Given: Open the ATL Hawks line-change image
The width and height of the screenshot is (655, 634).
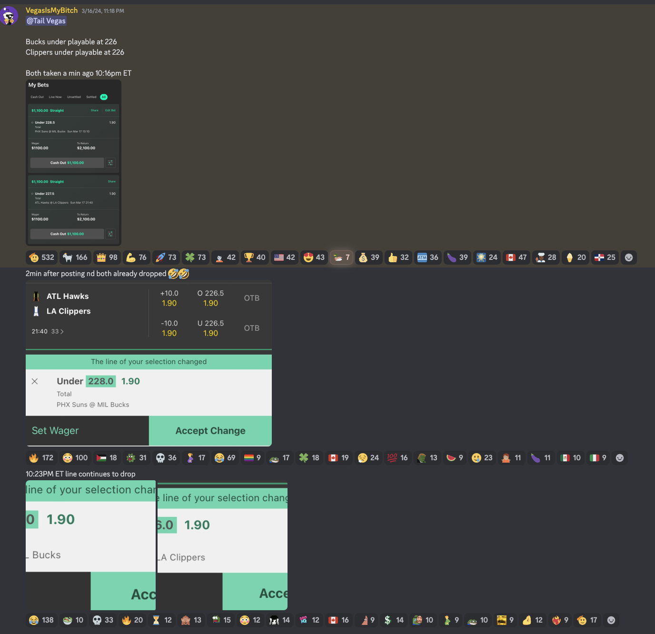Looking at the screenshot, I should [x=149, y=365].
